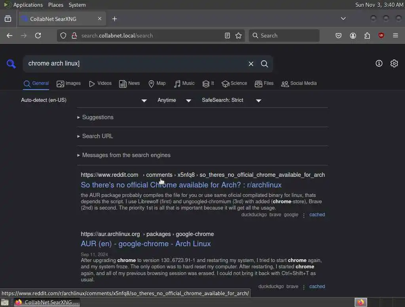The image size is (405, 307).
Task: Open the SafeSearch: Strict dropdown
Action: pos(232,100)
